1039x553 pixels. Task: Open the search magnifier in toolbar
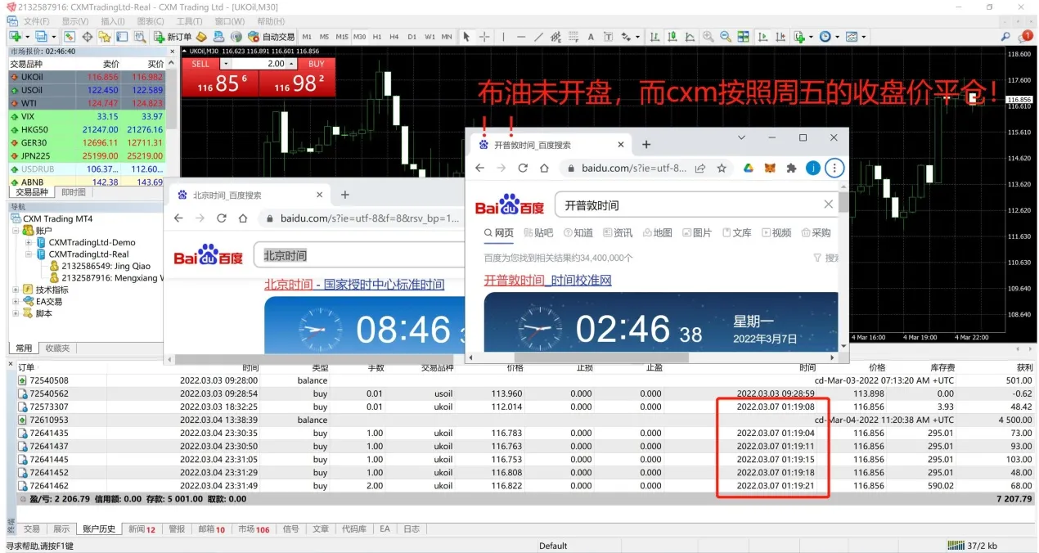[x=1005, y=37]
